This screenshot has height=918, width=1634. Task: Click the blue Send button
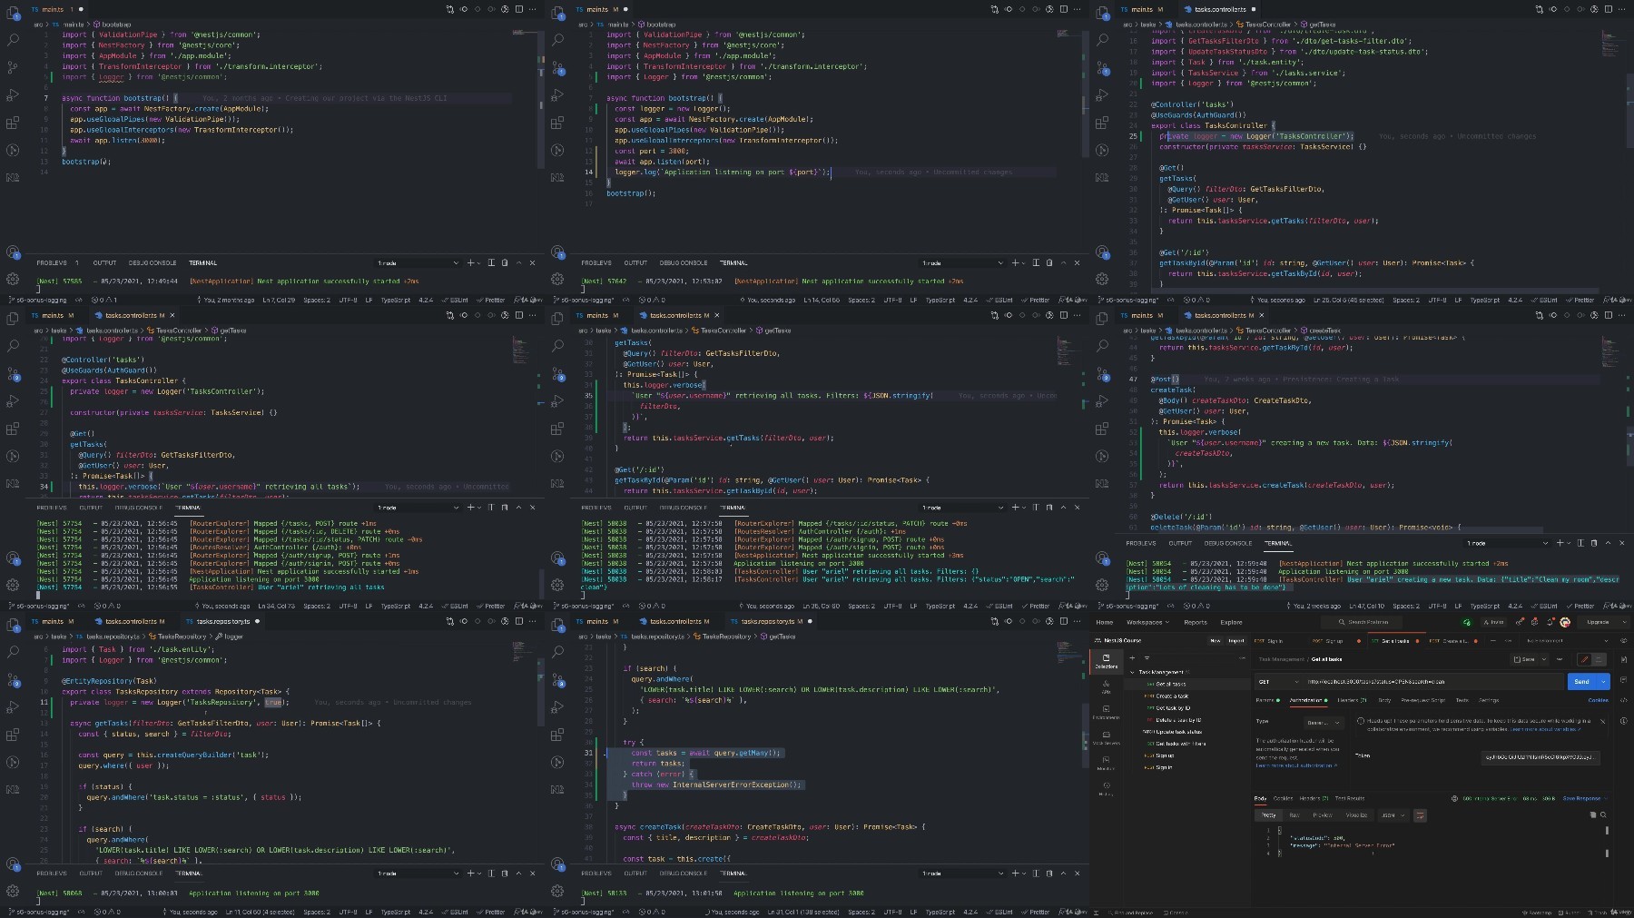click(1582, 682)
